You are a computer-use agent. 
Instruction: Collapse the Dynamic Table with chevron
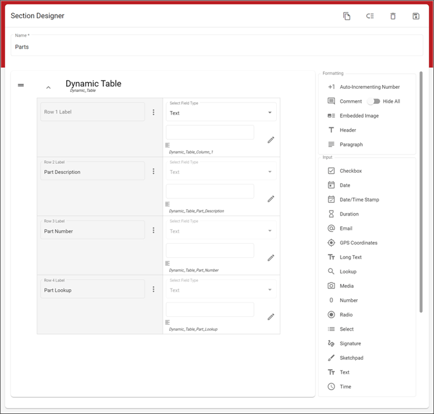[48, 88]
